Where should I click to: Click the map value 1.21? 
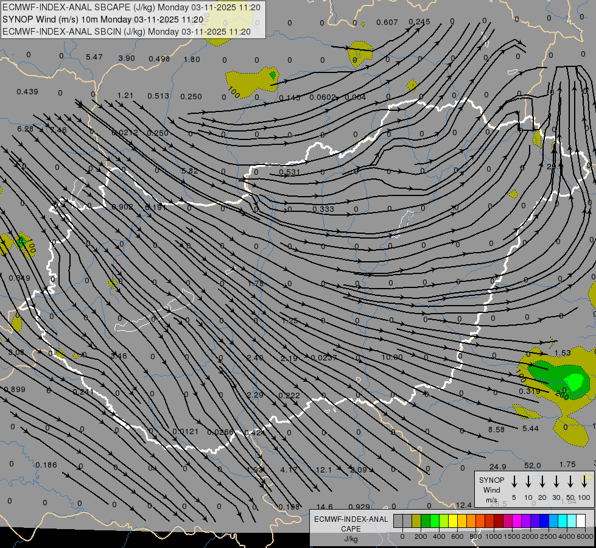[x=125, y=96]
